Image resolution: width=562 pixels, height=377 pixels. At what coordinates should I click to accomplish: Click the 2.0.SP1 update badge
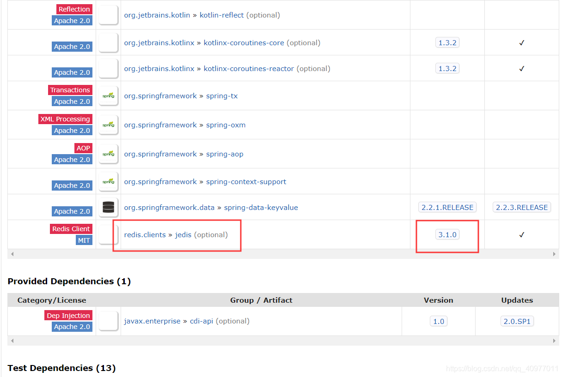[x=517, y=321]
